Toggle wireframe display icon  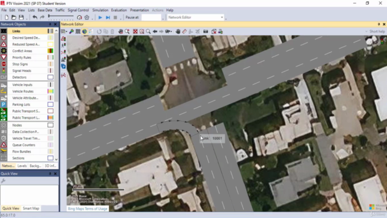coord(78,31)
